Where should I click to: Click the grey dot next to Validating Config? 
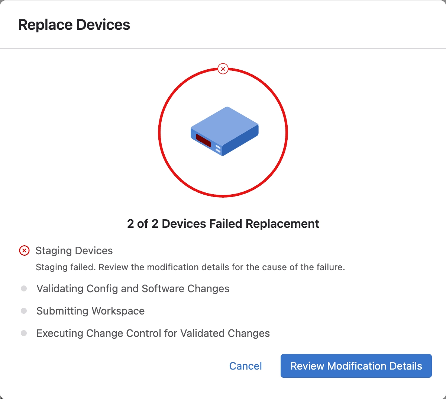pyautogui.click(x=24, y=288)
